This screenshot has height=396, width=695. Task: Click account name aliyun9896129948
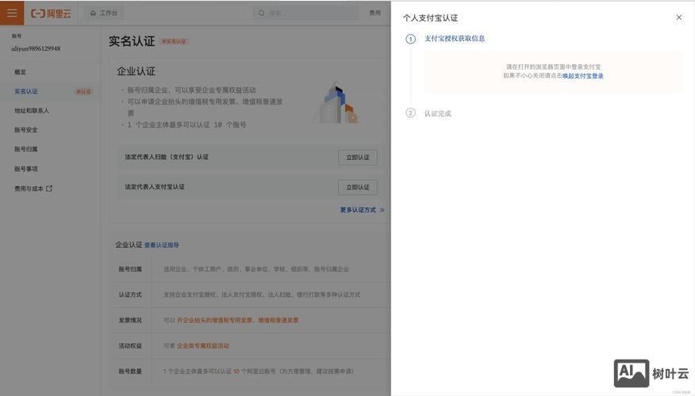tap(36, 48)
